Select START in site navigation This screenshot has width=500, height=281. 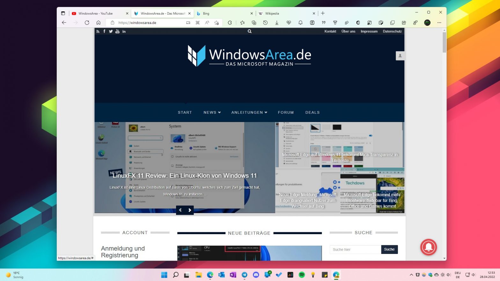pos(185,112)
